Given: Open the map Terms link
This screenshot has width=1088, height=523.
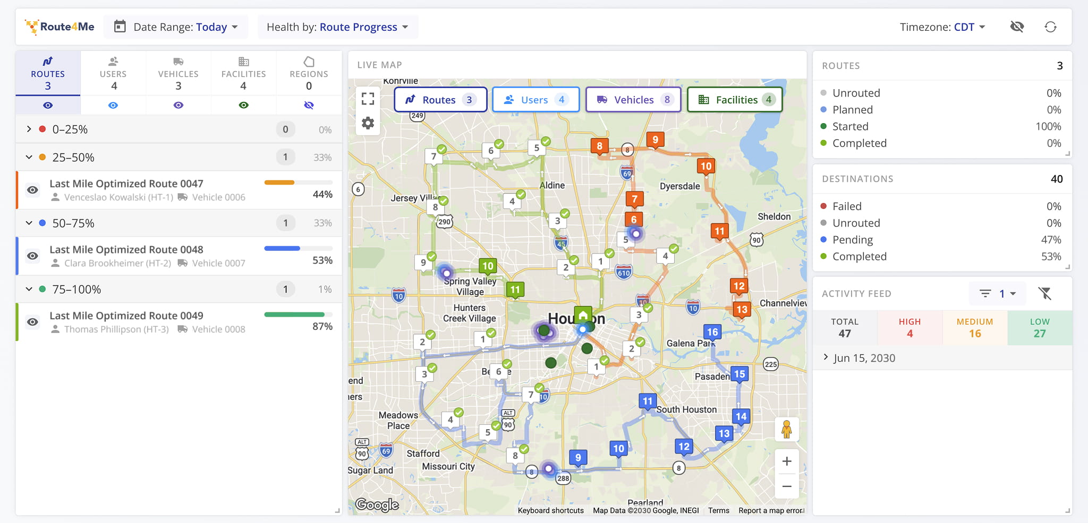Looking at the screenshot, I should (x=718, y=510).
